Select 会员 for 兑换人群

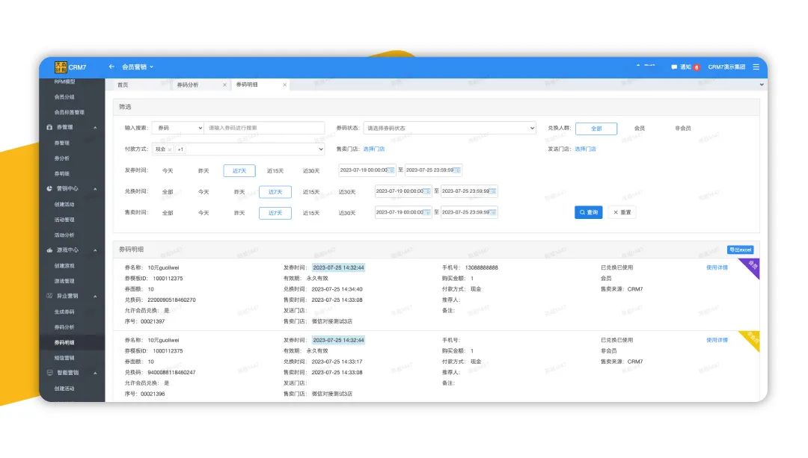click(x=640, y=129)
